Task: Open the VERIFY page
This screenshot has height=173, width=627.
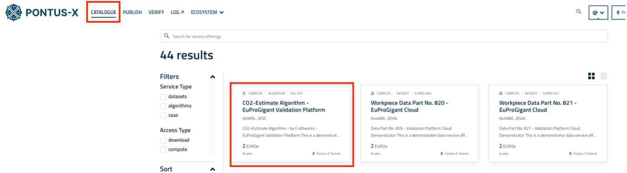Action: coord(156,12)
